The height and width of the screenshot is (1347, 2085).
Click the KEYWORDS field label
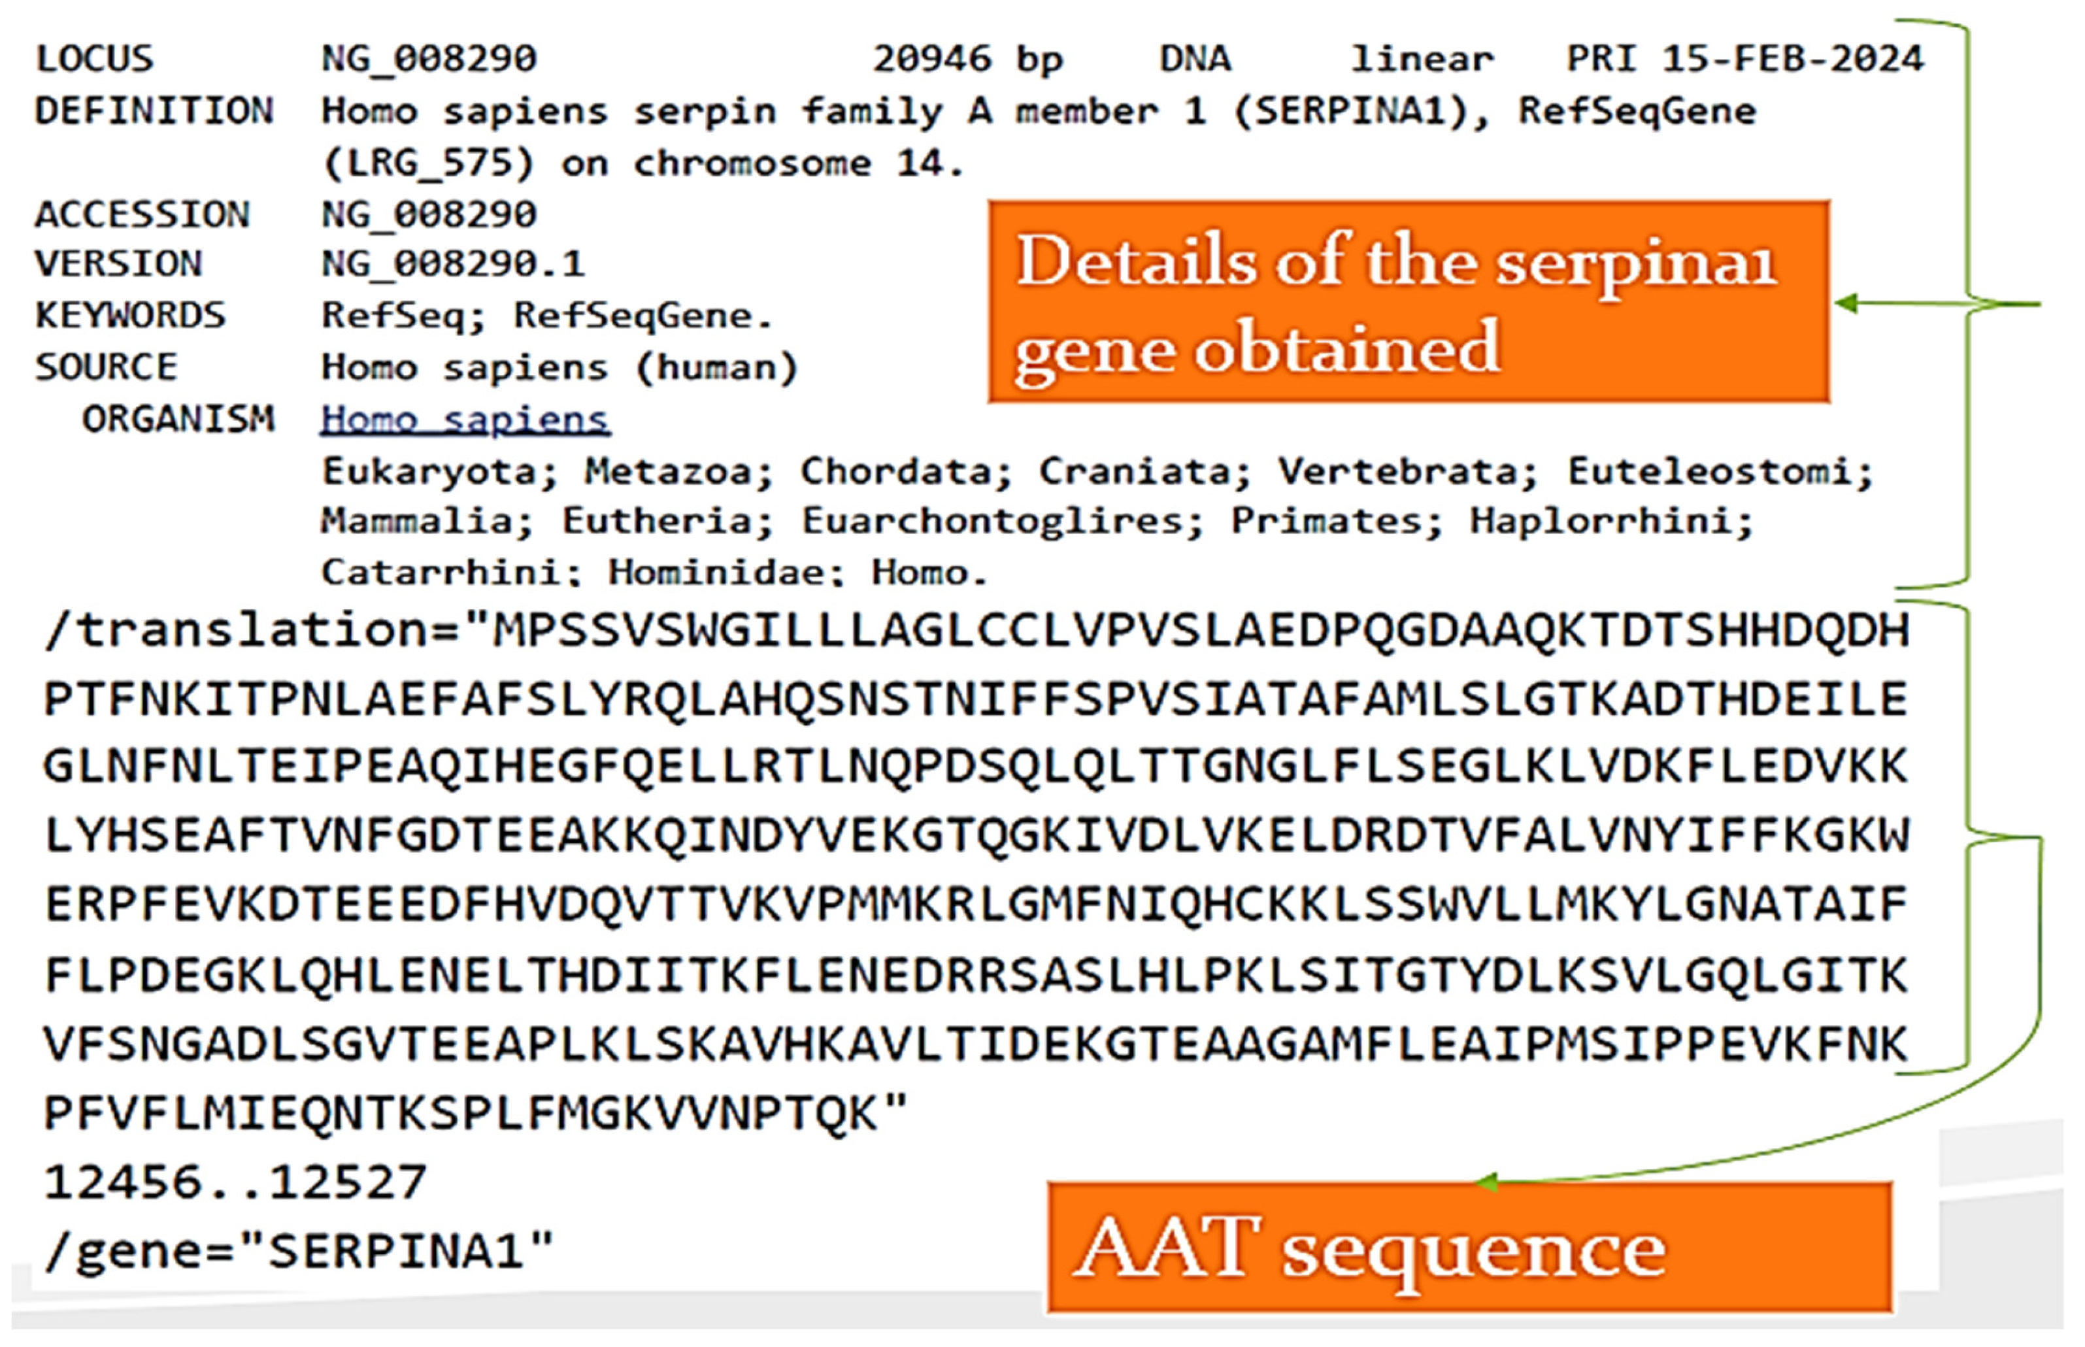pyautogui.click(x=130, y=316)
